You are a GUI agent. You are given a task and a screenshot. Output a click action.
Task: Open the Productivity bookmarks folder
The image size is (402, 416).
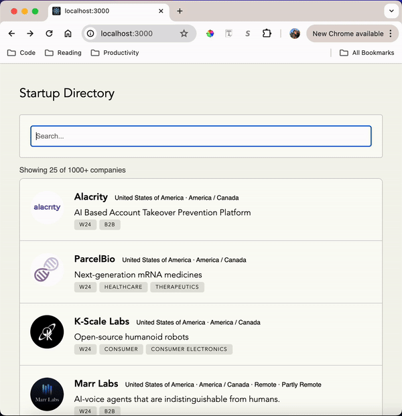115,53
